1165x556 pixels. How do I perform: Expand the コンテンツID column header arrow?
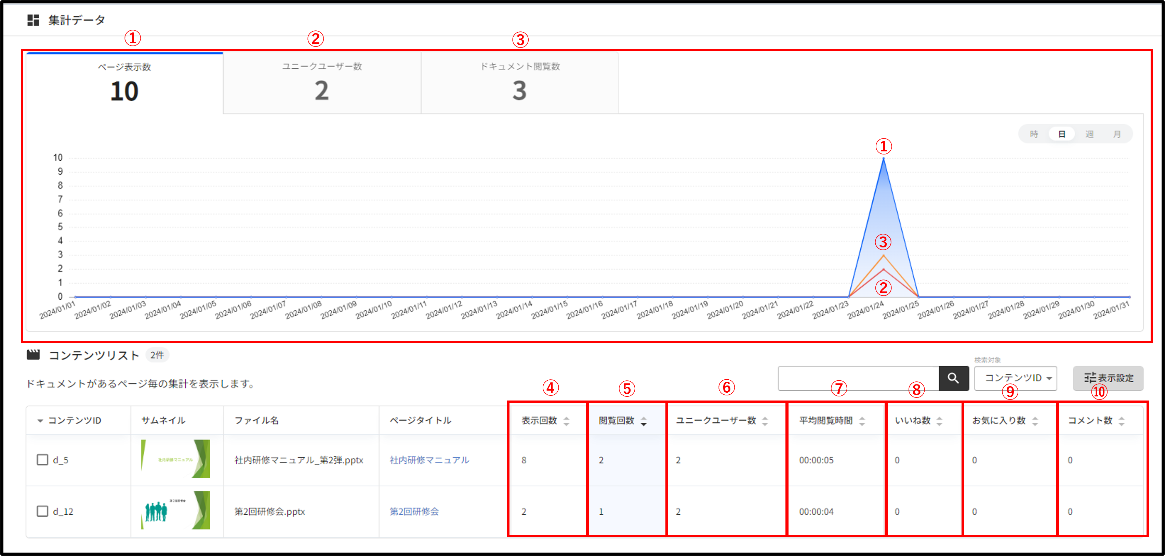pos(40,421)
